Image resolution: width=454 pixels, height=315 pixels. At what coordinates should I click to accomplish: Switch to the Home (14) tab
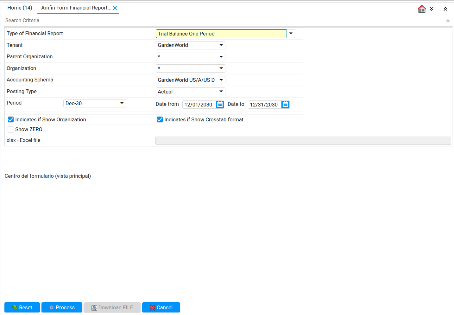20,8
